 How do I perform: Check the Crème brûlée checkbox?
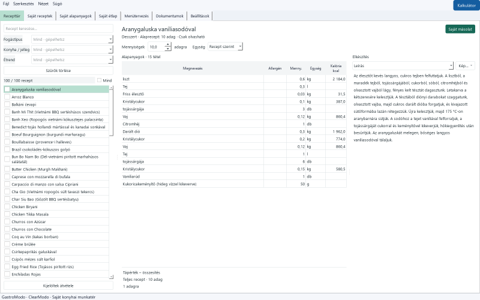click(7, 244)
